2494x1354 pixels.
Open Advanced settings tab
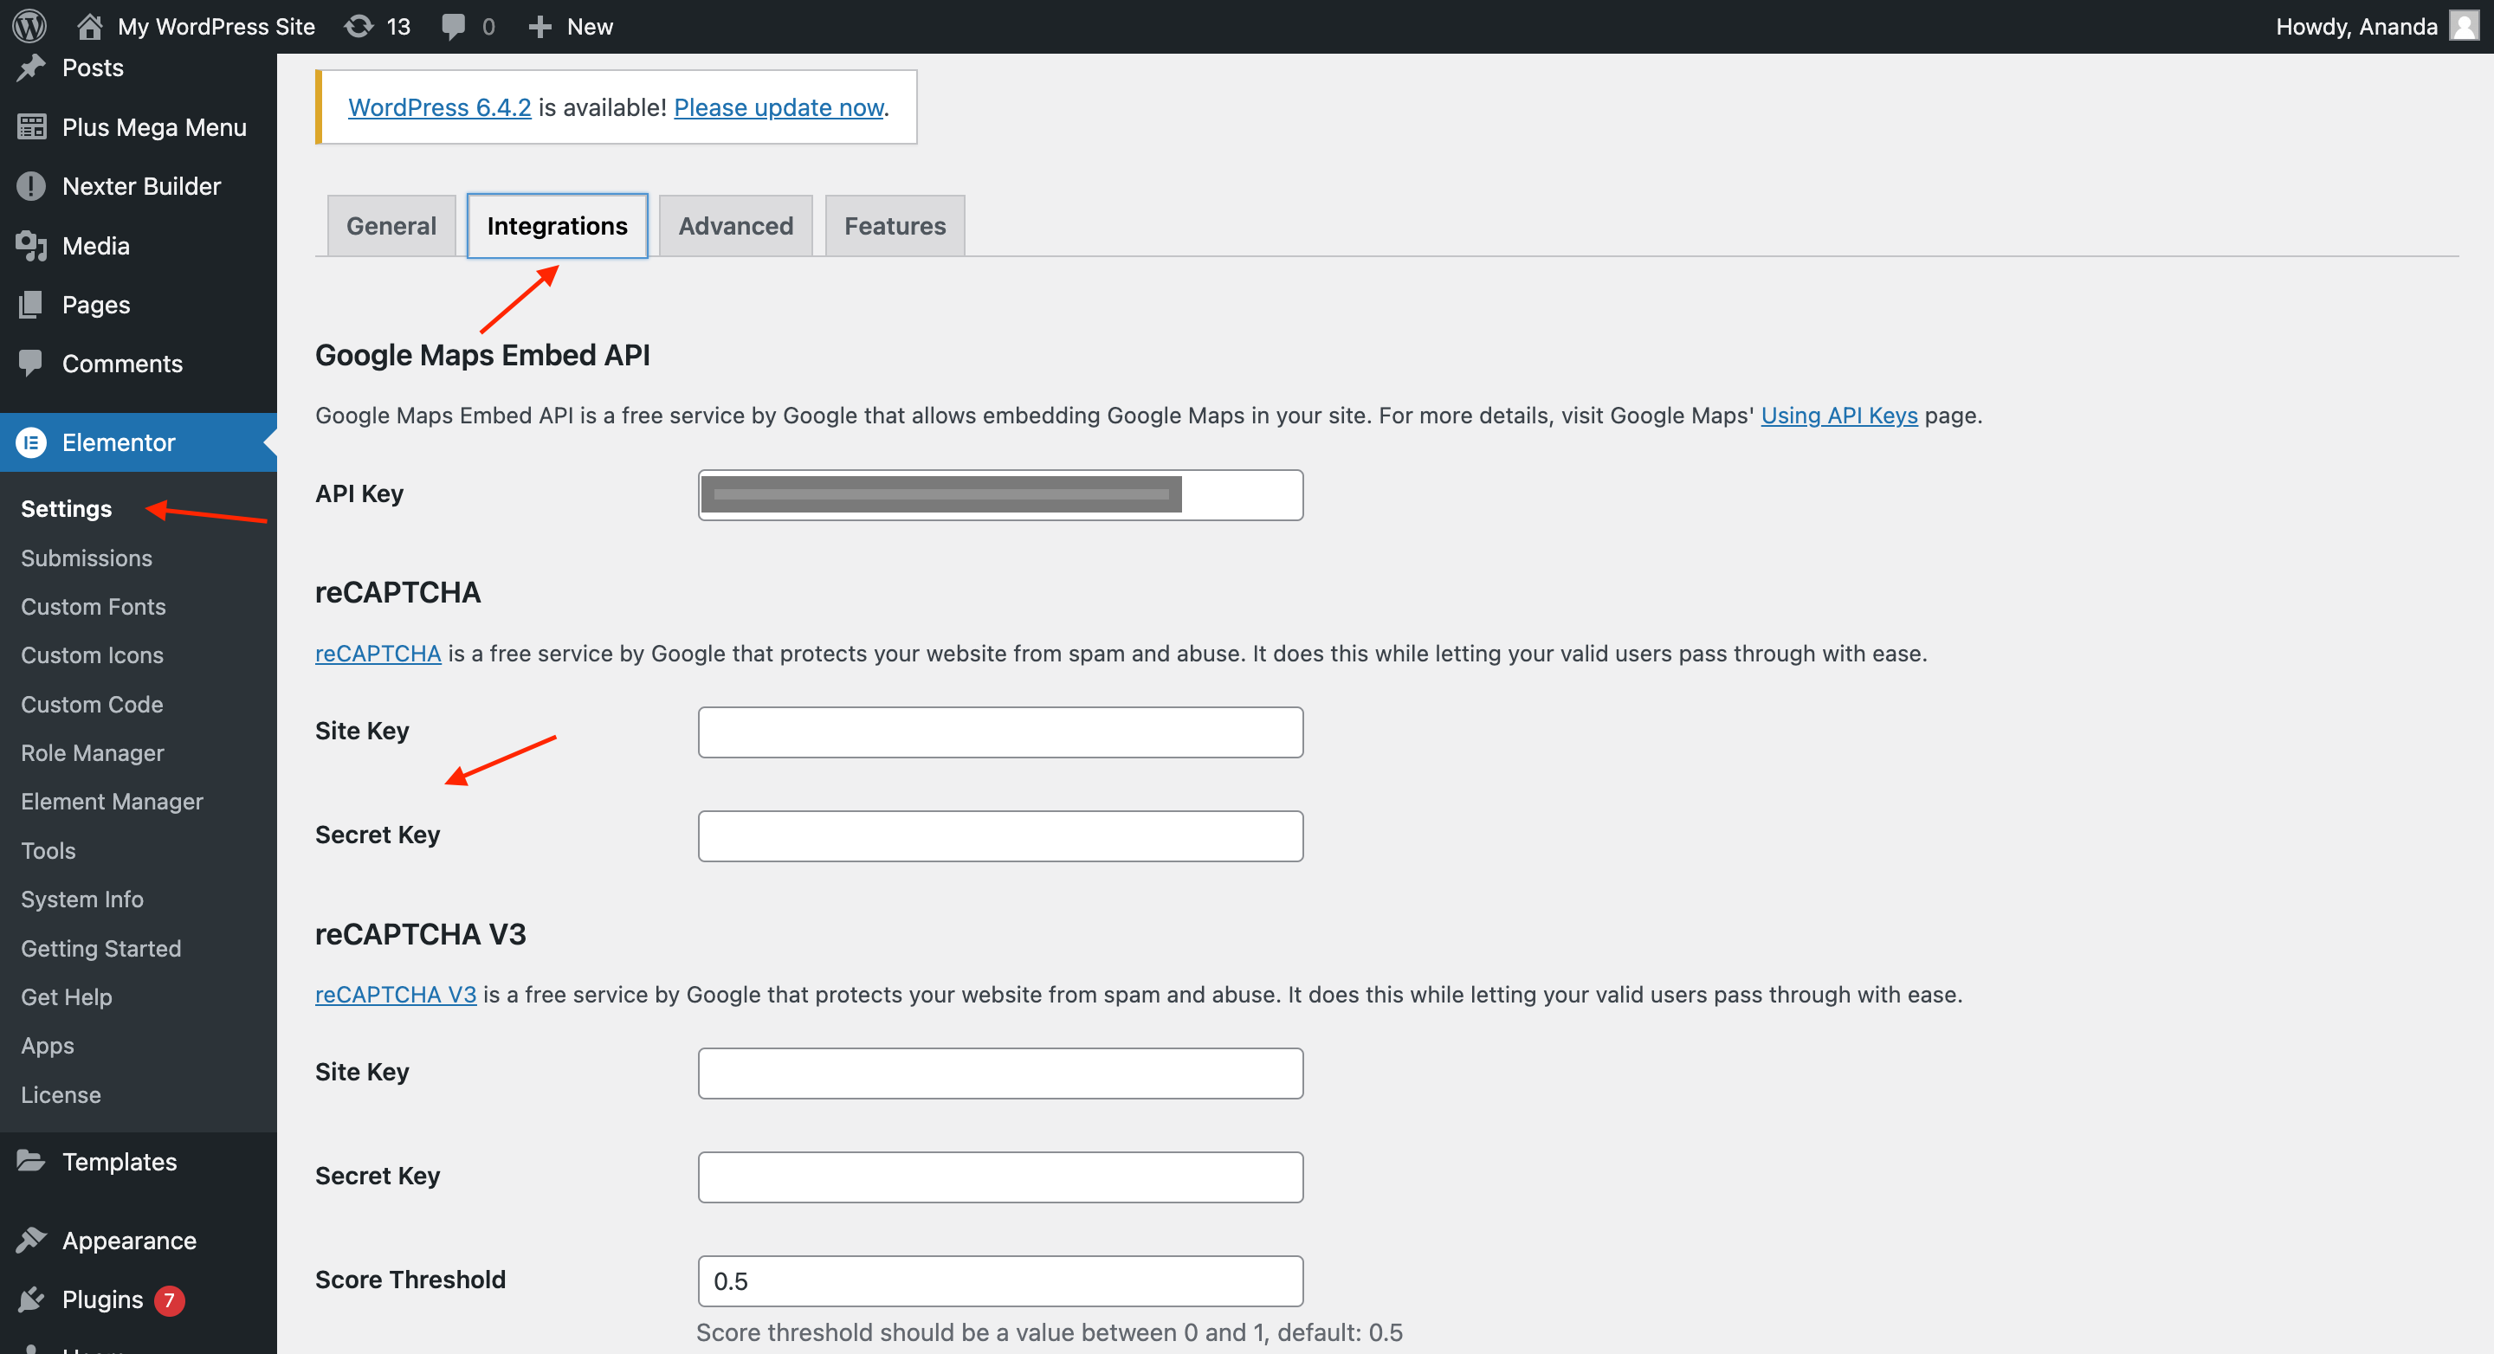[735, 225]
